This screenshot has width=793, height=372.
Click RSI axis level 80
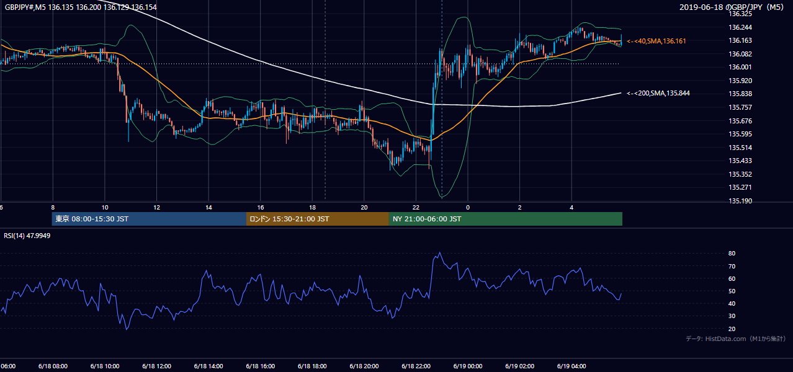(732, 254)
